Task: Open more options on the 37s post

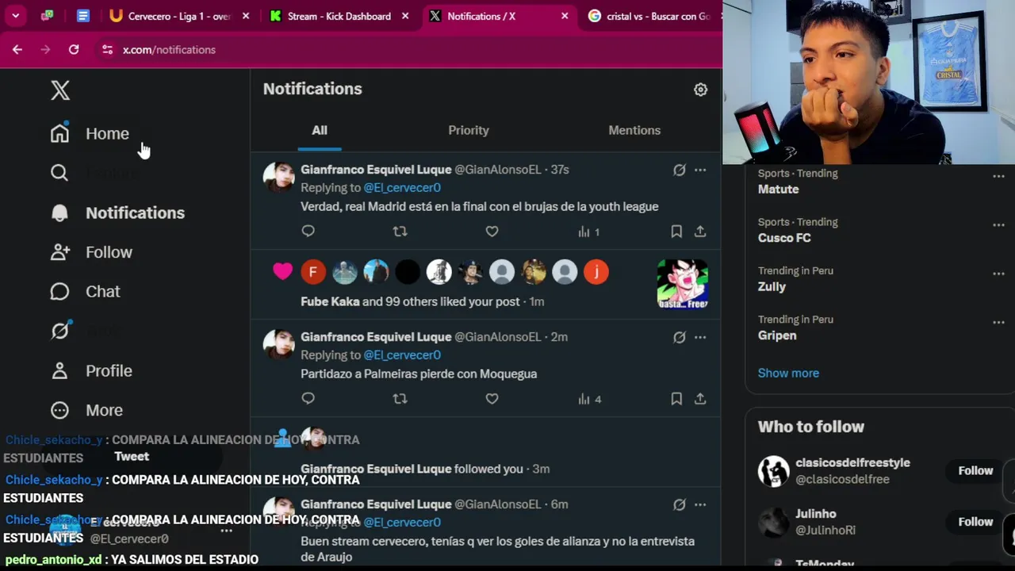Action: point(700,170)
